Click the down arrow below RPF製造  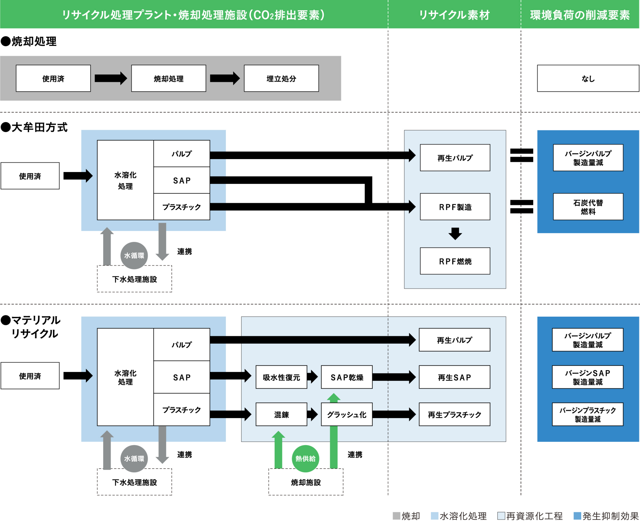click(x=455, y=234)
